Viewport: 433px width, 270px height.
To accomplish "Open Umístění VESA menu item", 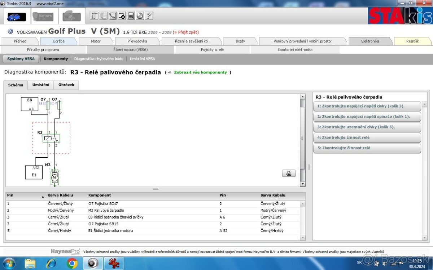I will (x=142, y=59).
